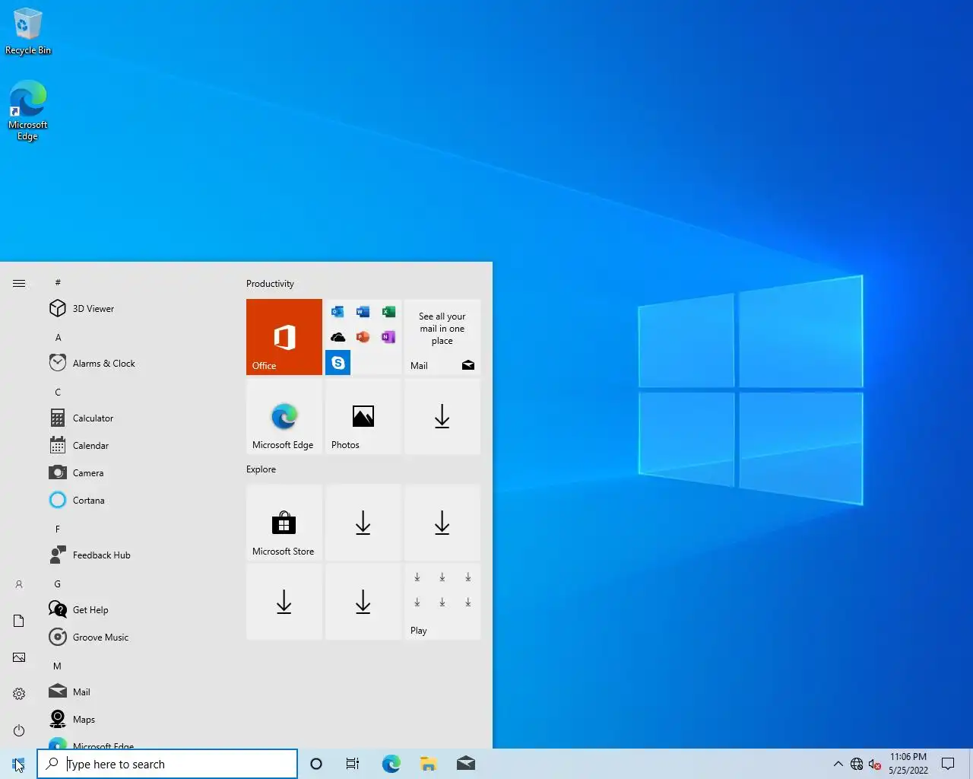Launch Alarms & Clock

[x=137, y=364]
